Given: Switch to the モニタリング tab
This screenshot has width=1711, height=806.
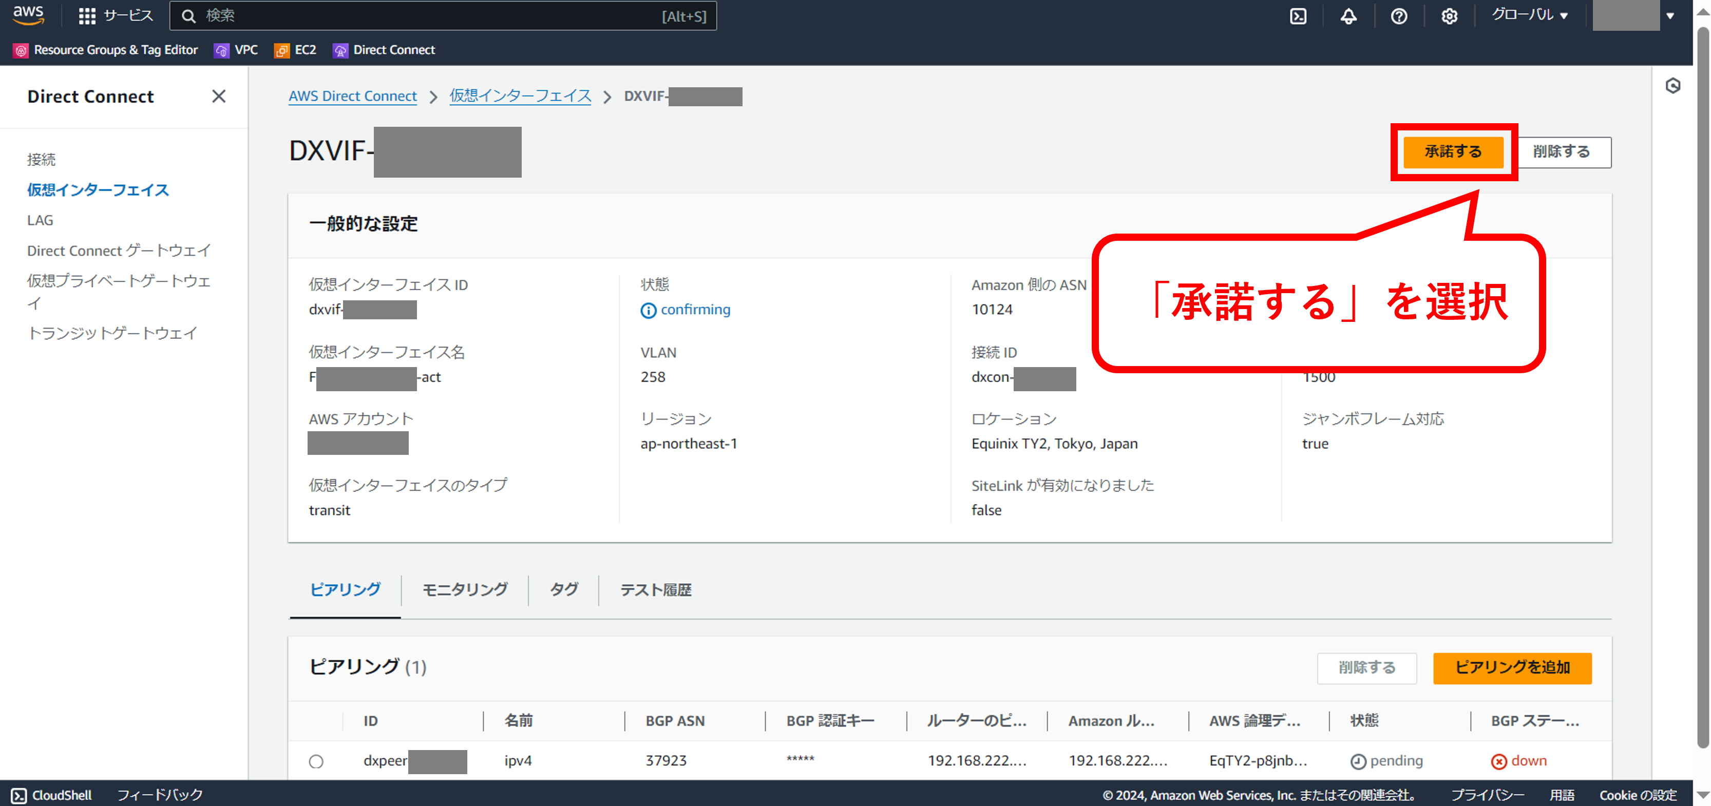Looking at the screenshot, I should [x=465, y=589].
